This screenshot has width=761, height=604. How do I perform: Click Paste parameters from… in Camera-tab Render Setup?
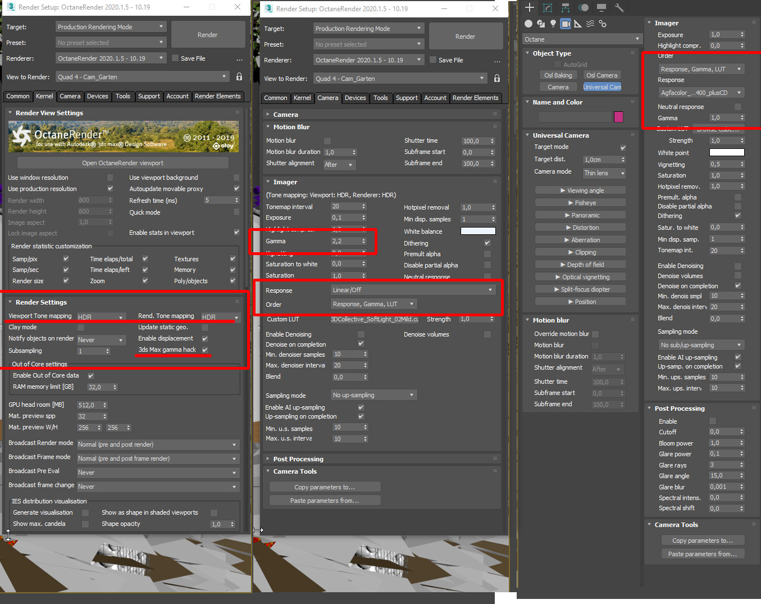[x=325, y=501]
